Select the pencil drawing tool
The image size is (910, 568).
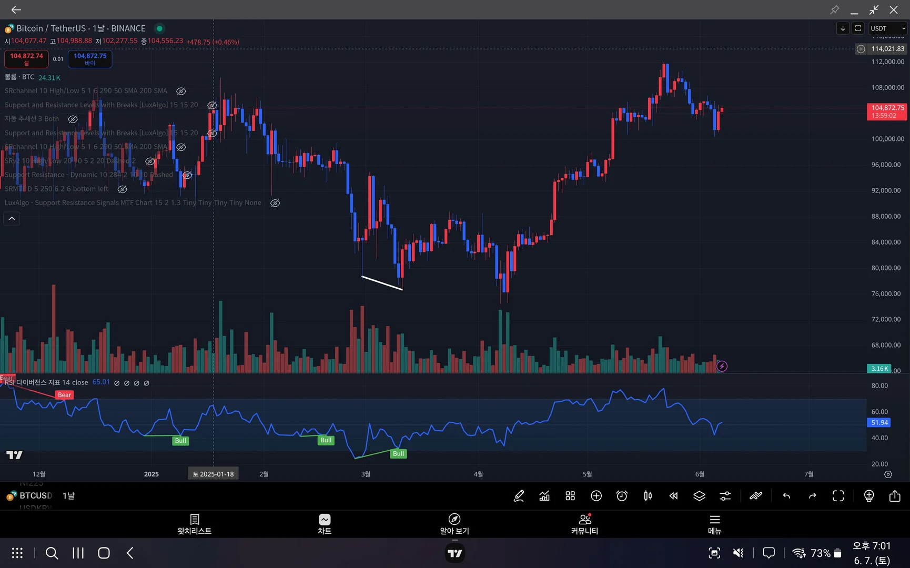click(519, 496)
